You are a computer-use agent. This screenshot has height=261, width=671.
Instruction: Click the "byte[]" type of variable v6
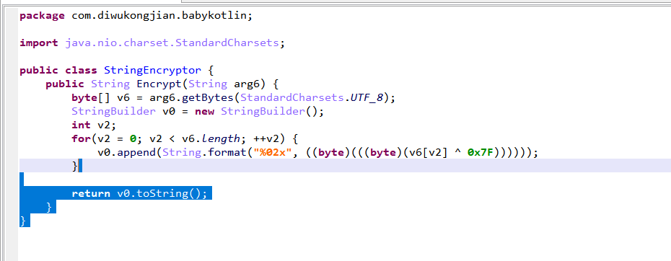(91, 97)
